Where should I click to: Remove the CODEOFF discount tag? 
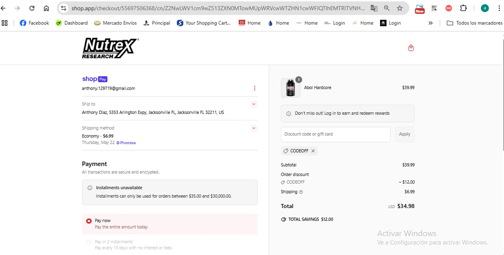pos(313,151)
